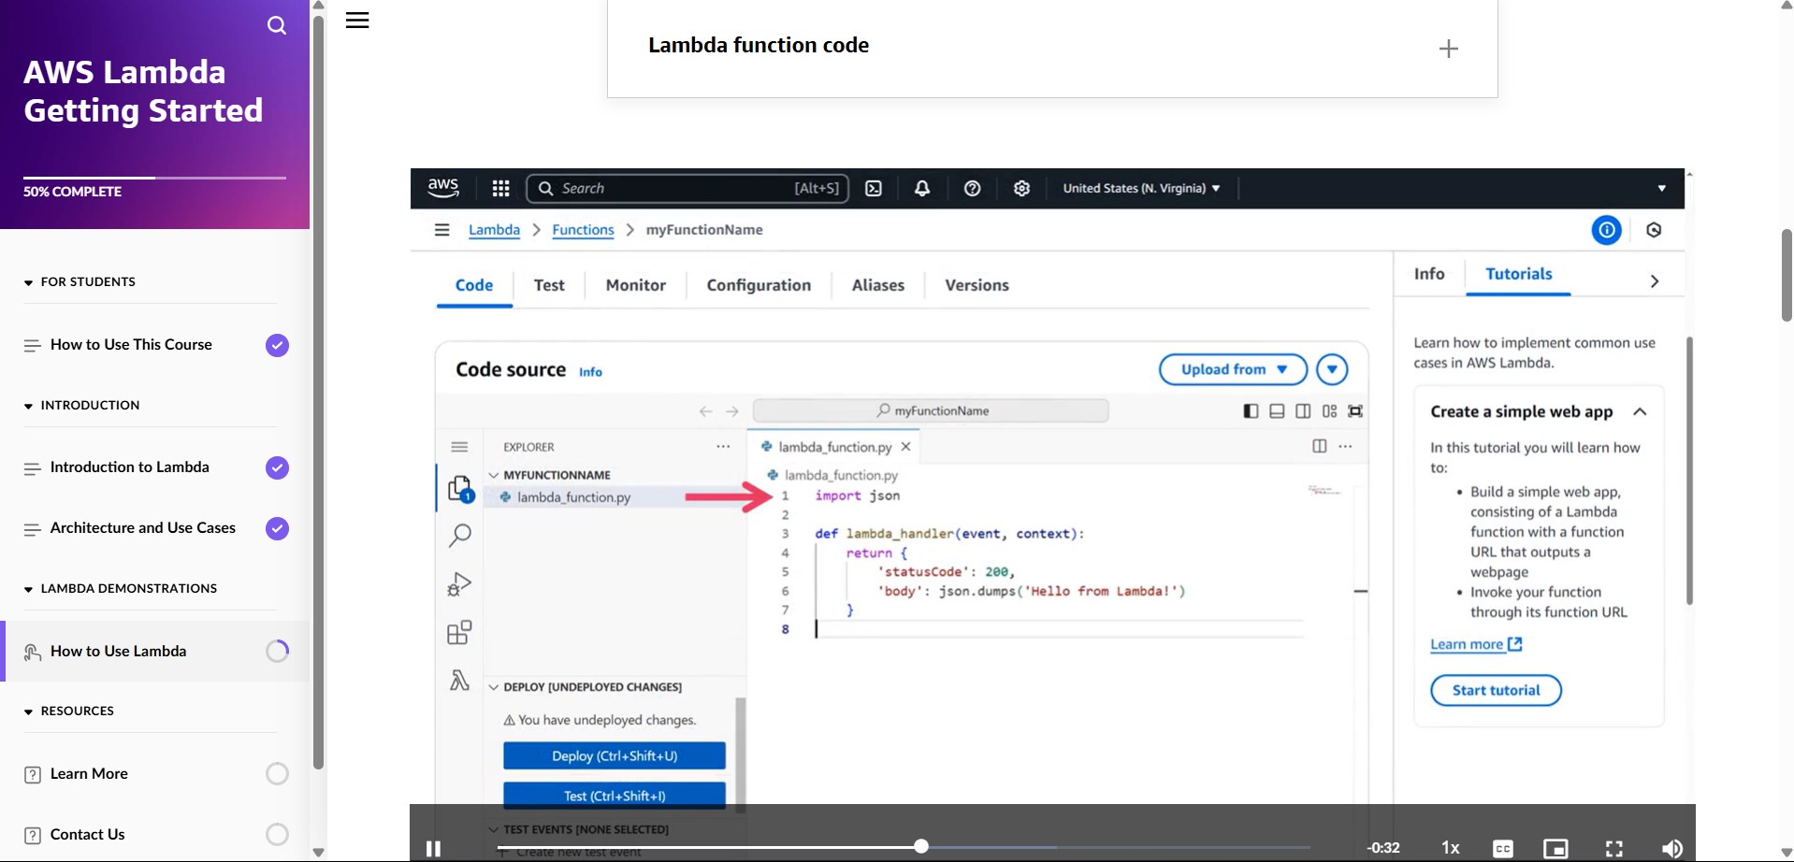
Task: Open AWS services grid menu
Action: (x=500, y=189)
